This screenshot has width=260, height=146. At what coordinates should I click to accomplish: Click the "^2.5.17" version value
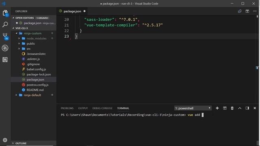pos(152,25)
